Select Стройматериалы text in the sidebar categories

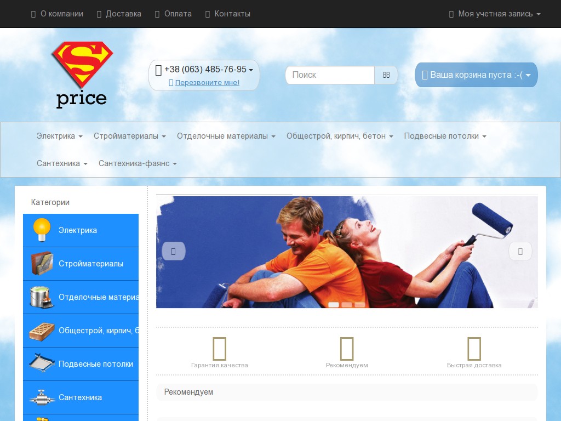[x=91, y=264]
